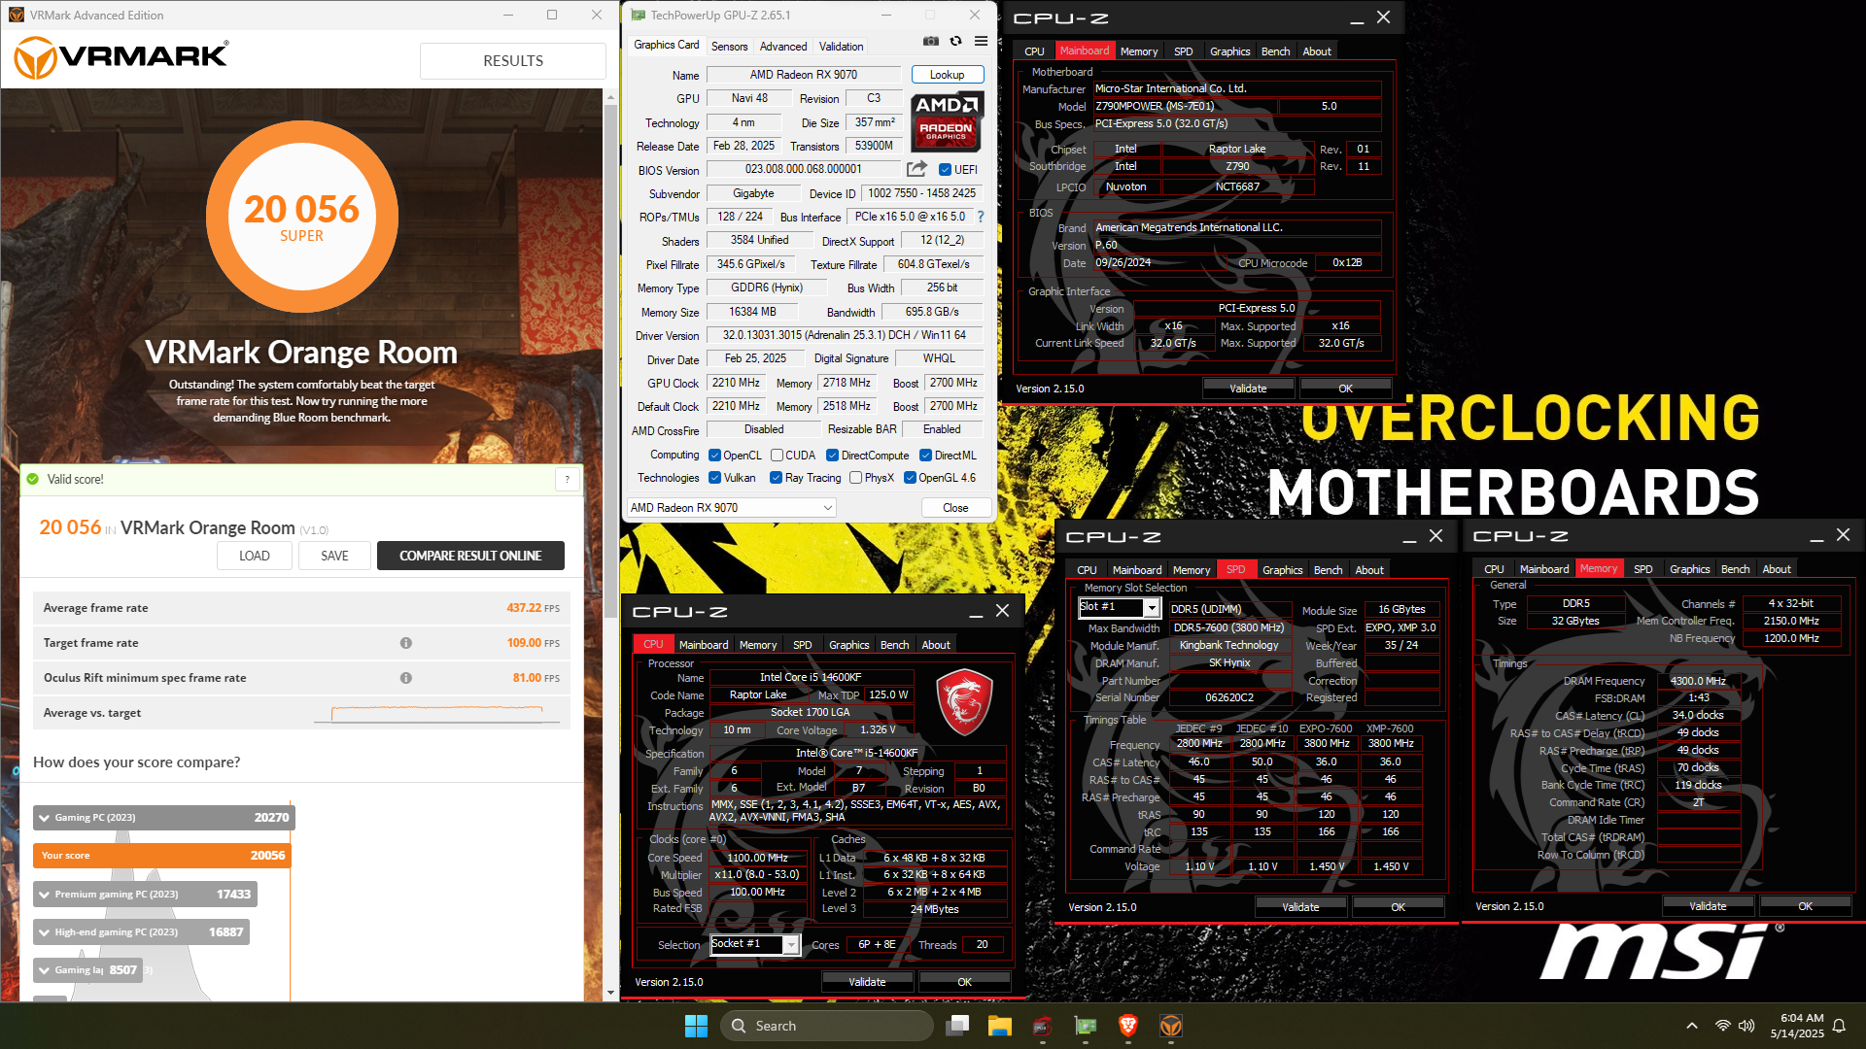Open the Caches-side Memory tab in CPU-Z CPU window

click(x=757, y=645)
